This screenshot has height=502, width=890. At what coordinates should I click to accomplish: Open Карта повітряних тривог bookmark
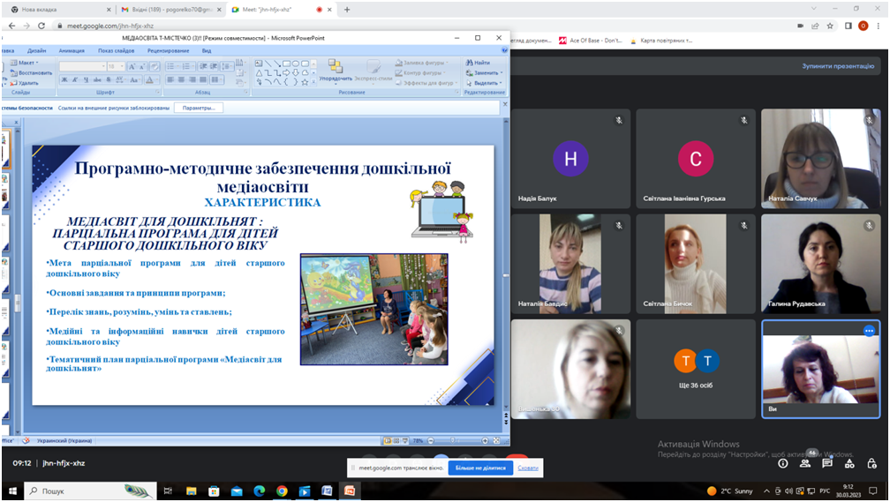[661, 41]
